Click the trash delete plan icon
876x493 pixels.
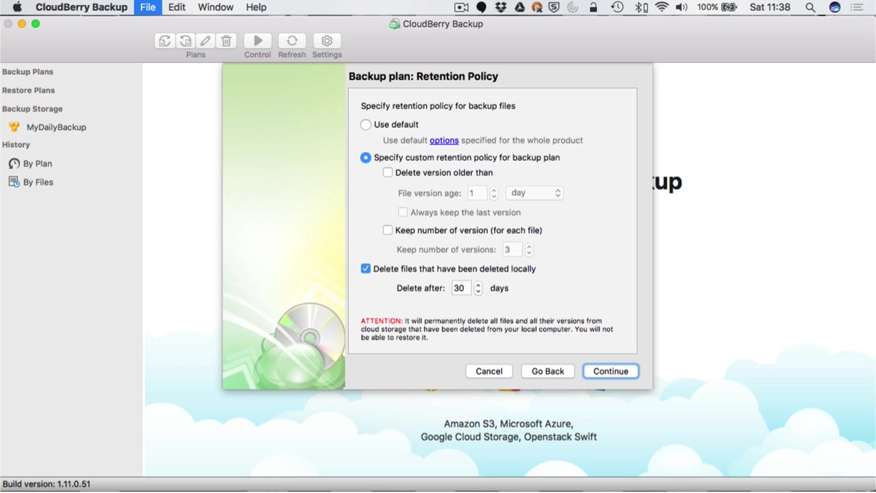(x=227, y=41)
